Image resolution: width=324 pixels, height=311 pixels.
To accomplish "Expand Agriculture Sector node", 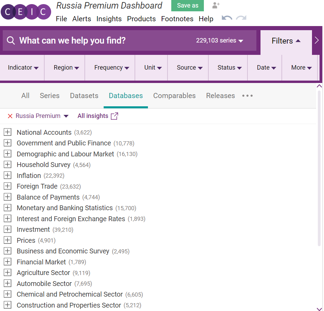I will (x=8, y=273).
